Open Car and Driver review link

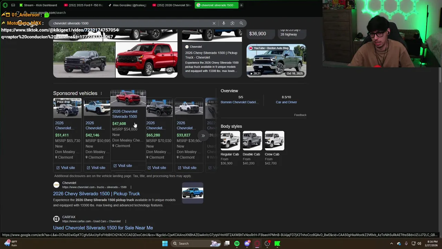pyautogui.click(x=286, y=102)
